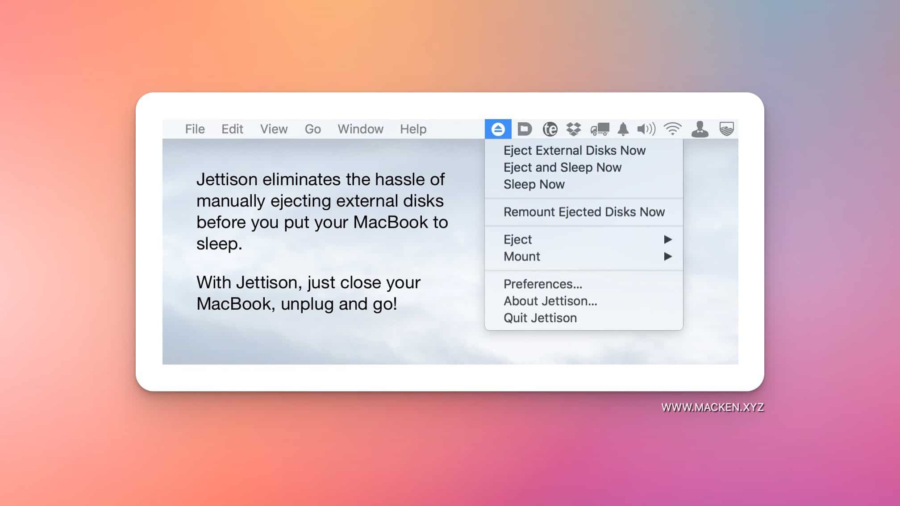Choose About Jettison...
This screenshot has height=506, width=900.
583,301
